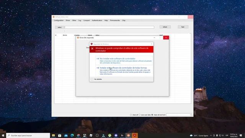Switch the ESP input language indicator
The image size is (245, 138).
point(227,135)
